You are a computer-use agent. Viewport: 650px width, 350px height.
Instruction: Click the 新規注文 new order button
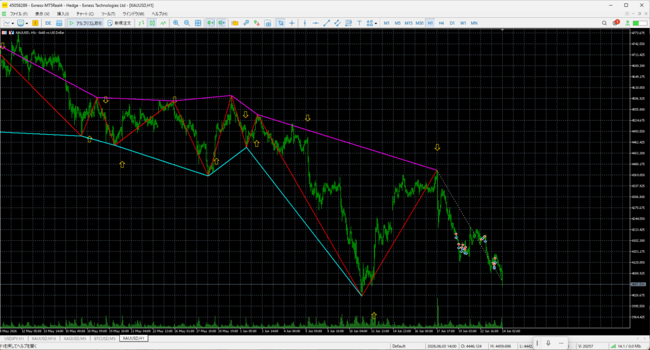click(x=119, y=24)
